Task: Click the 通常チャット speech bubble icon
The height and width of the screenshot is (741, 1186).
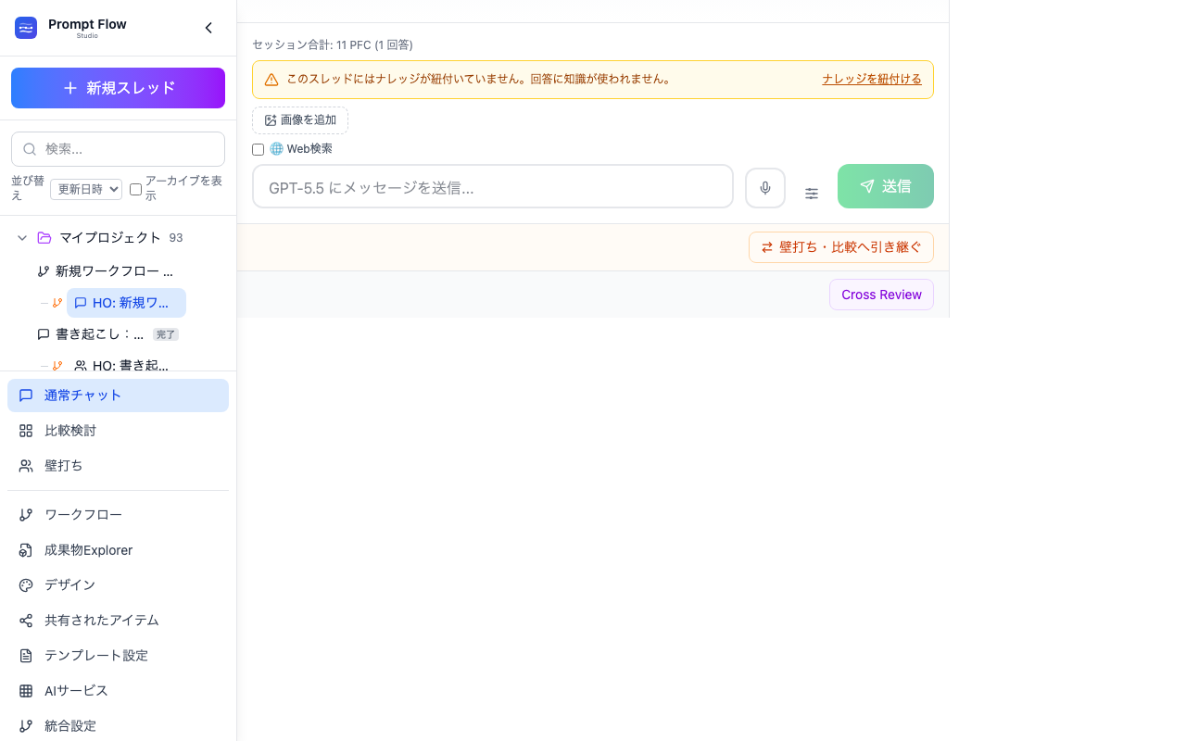Action: (x=26, y=396)
